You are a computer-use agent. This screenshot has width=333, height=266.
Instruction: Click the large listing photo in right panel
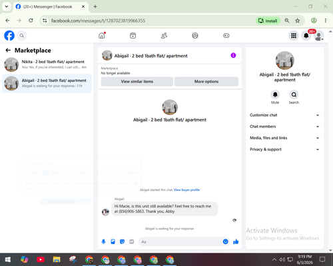point(284,61)
